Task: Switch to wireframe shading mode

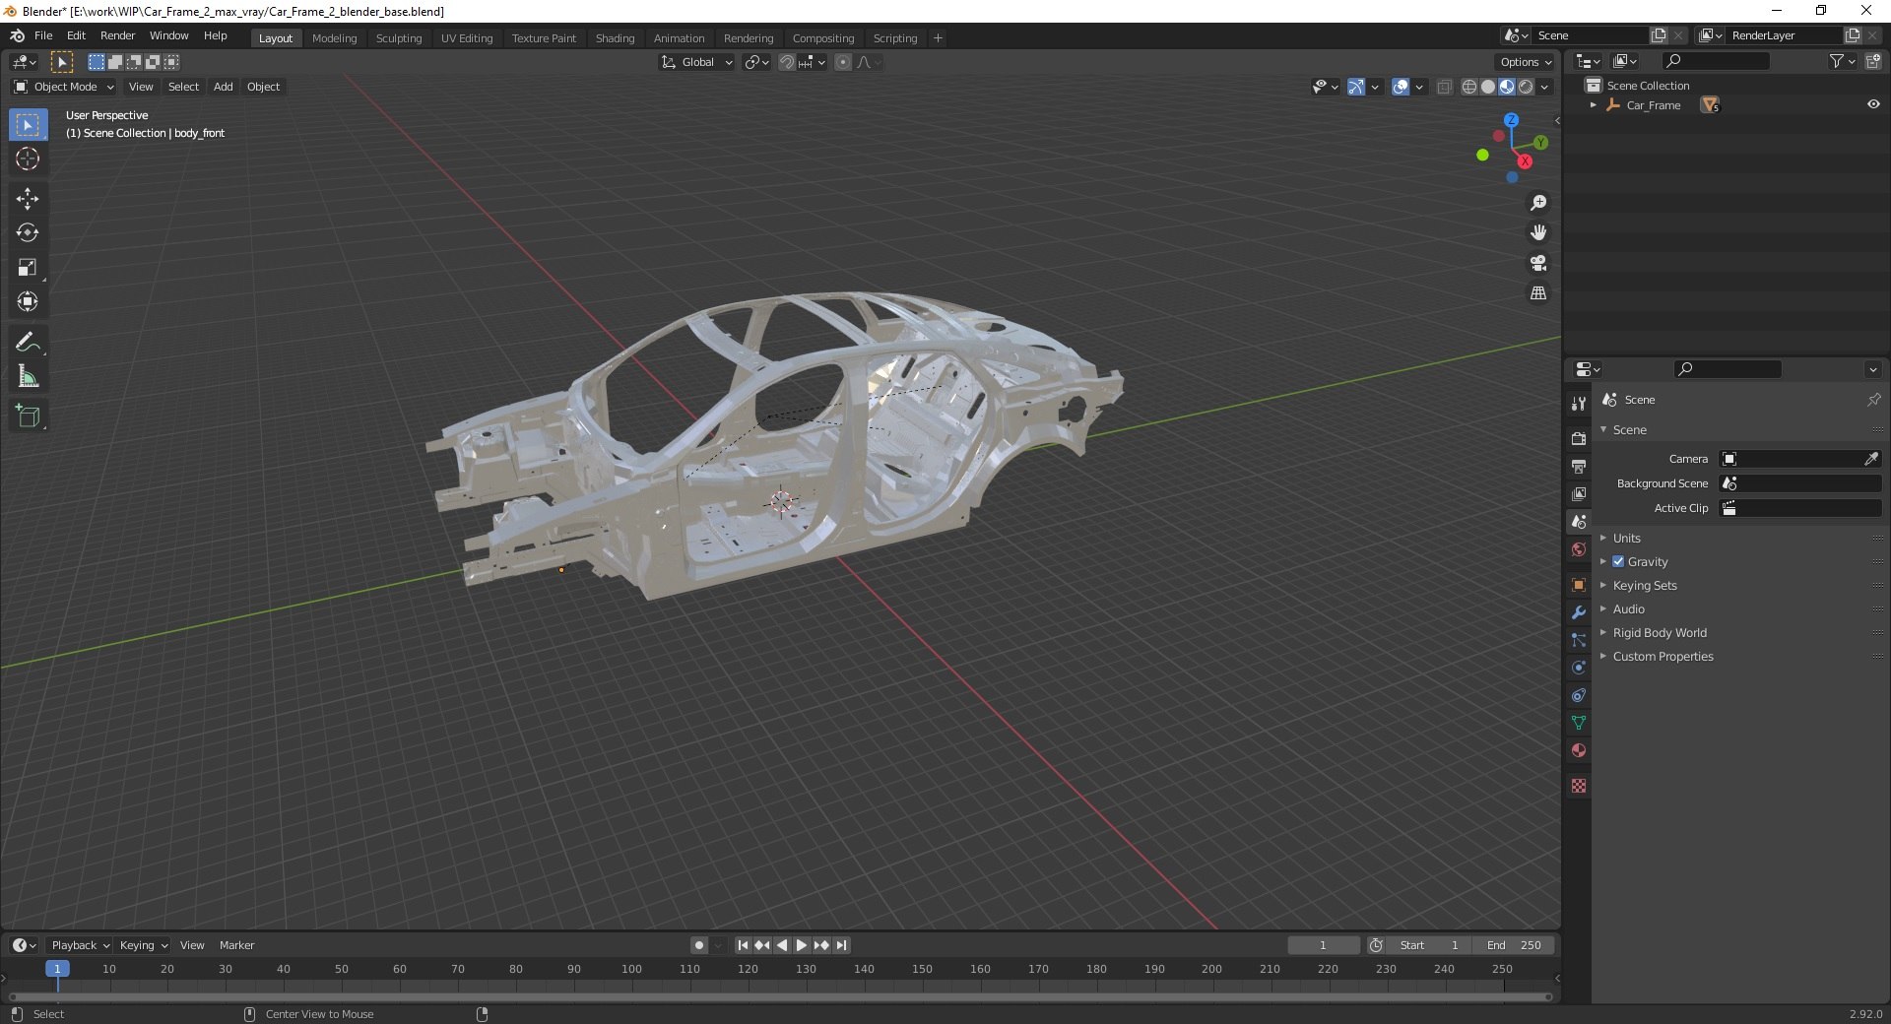Action: [x=1468, y=87]
